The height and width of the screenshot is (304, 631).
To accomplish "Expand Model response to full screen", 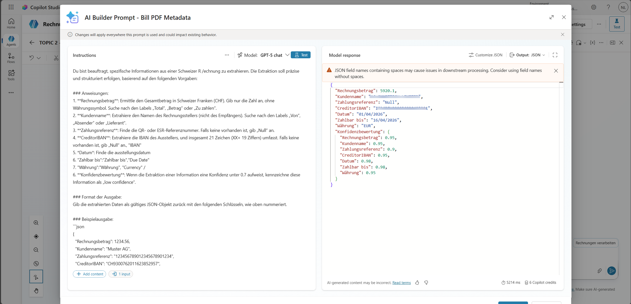I will click(555, 55).
